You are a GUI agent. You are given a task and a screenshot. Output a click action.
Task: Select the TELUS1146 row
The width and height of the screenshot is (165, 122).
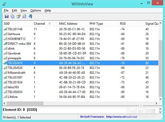(81, 29)
